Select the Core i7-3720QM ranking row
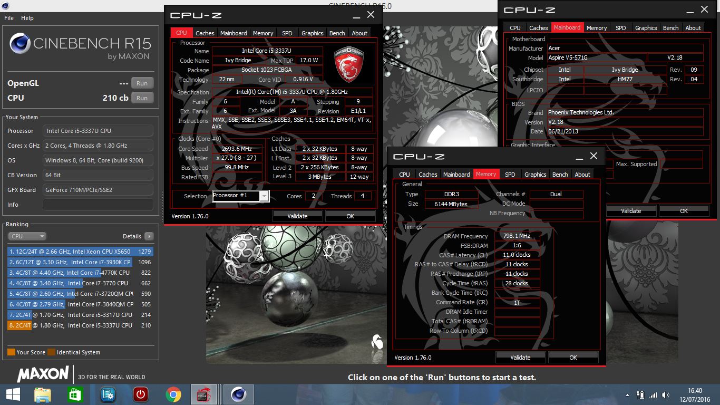Image resolution: width=720 pixels, height=405 pixels. tap(80, 294)
